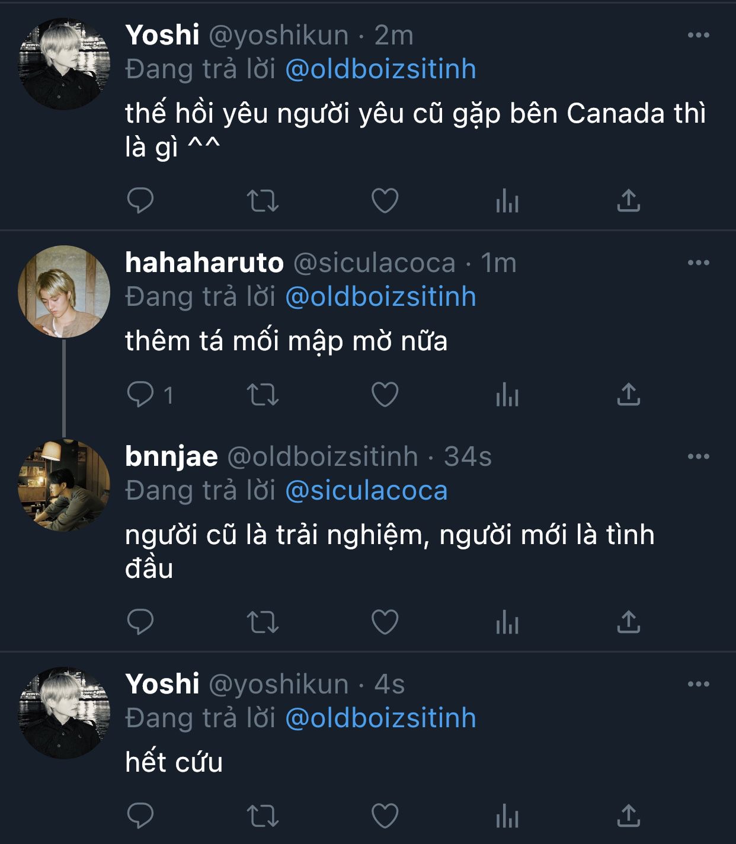Open more options on Yoshi's first tweet
Image resolution: width=736 pixels, height=844 pixels.
point(699,35)
